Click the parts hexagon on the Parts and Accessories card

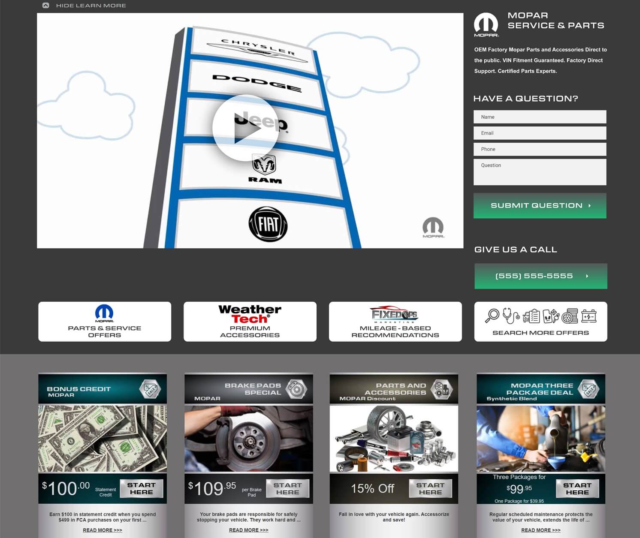pos(441,389)
